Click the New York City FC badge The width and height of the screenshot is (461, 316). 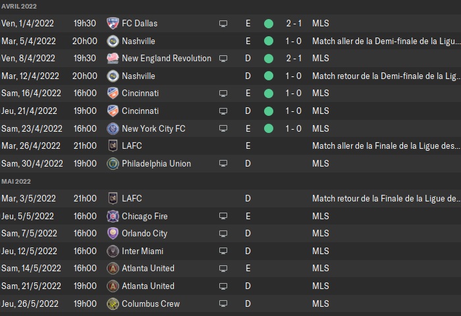113,128
